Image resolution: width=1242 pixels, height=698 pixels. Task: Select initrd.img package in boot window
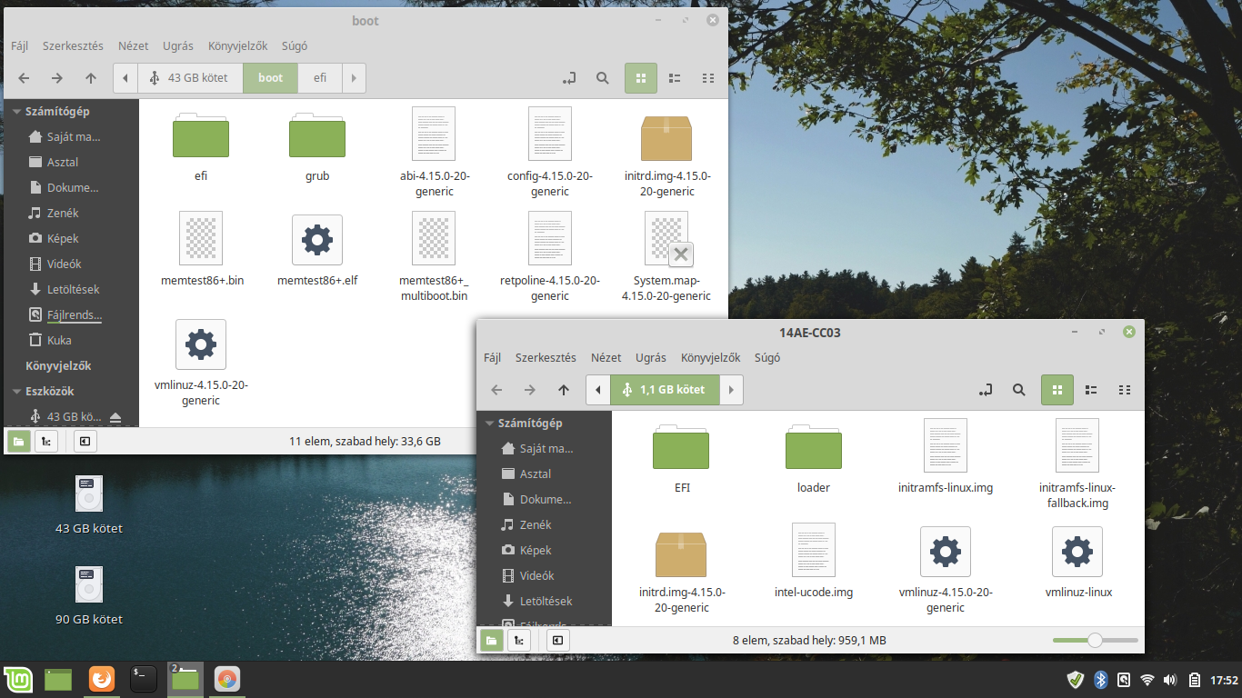tap(666, 153)
